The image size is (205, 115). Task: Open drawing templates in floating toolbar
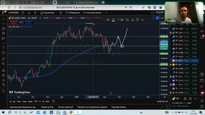click(108, 20)
